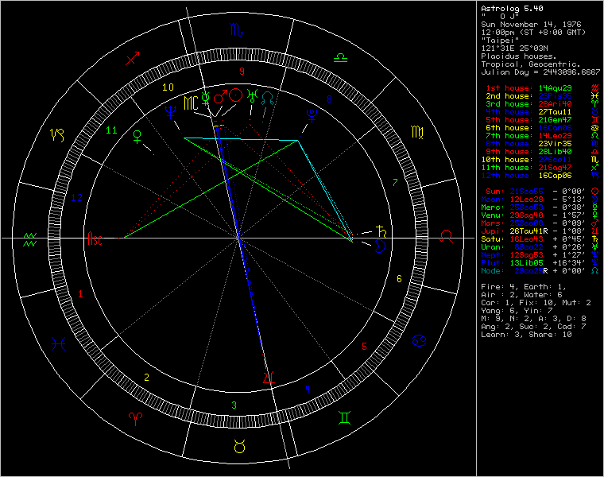Image resolution: width=604 pixels, height=477 pixels.
Task: Click the 'Tropical, Geocentric.' line
Action: pyautogui.click(x=531, y=64)
